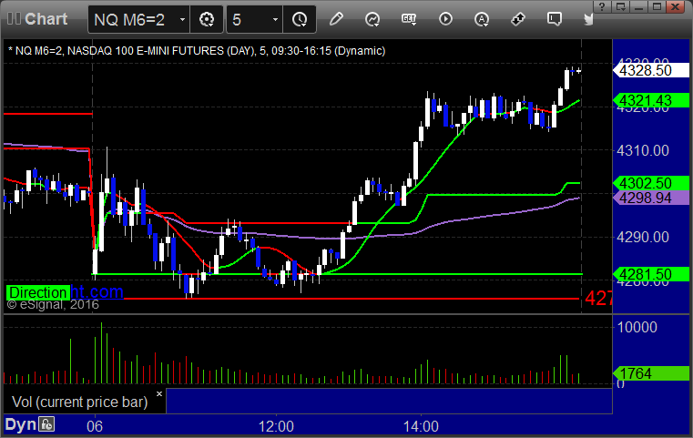Image resolution: width=693 pixels, height=438 pixels.
Task: Click the 06 date axis label
Action: (95, 426)
